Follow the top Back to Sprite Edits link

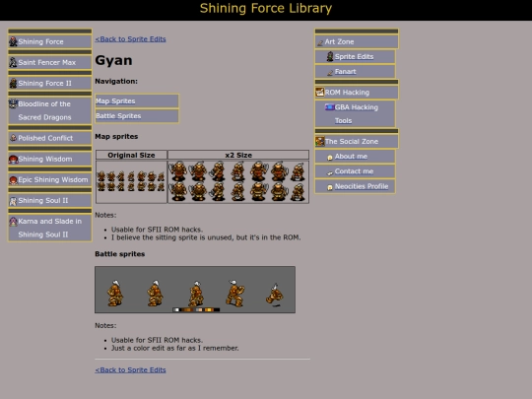click(x=130, y=39)
